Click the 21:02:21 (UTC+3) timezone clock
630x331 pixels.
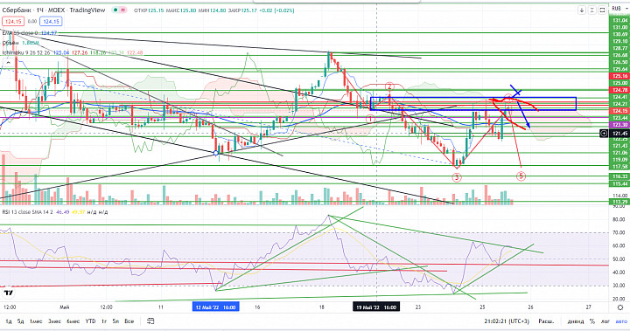pyautogui.click(x=507, y=321)
